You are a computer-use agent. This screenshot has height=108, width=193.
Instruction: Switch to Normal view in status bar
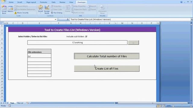(x=158, y=106)
